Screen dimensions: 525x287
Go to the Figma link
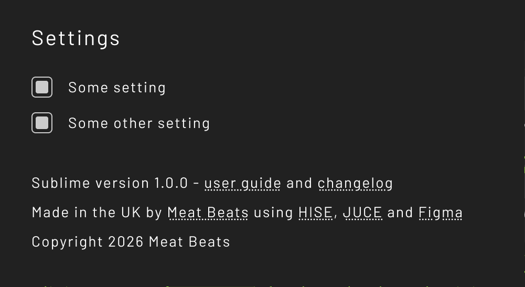tap(441, 212)
